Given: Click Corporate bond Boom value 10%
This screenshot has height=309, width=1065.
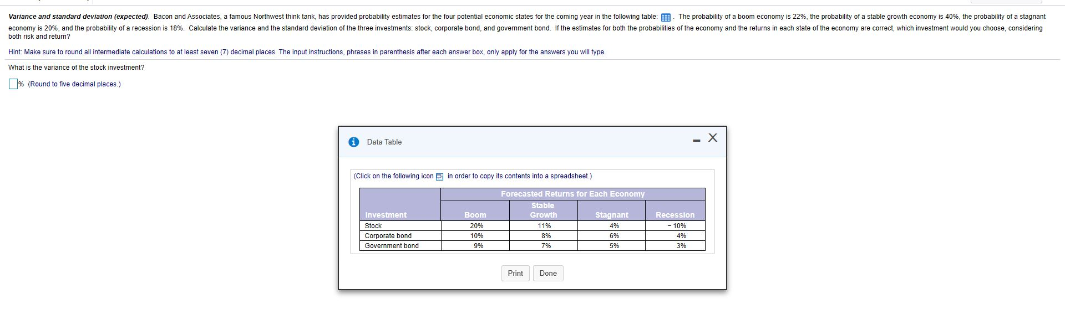Looking at the screenshot, I should 476,236.
